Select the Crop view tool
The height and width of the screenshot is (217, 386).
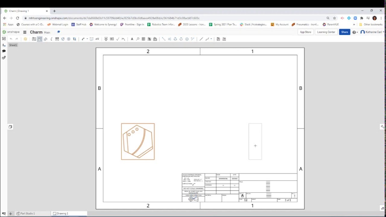click(x=74, y=39)
